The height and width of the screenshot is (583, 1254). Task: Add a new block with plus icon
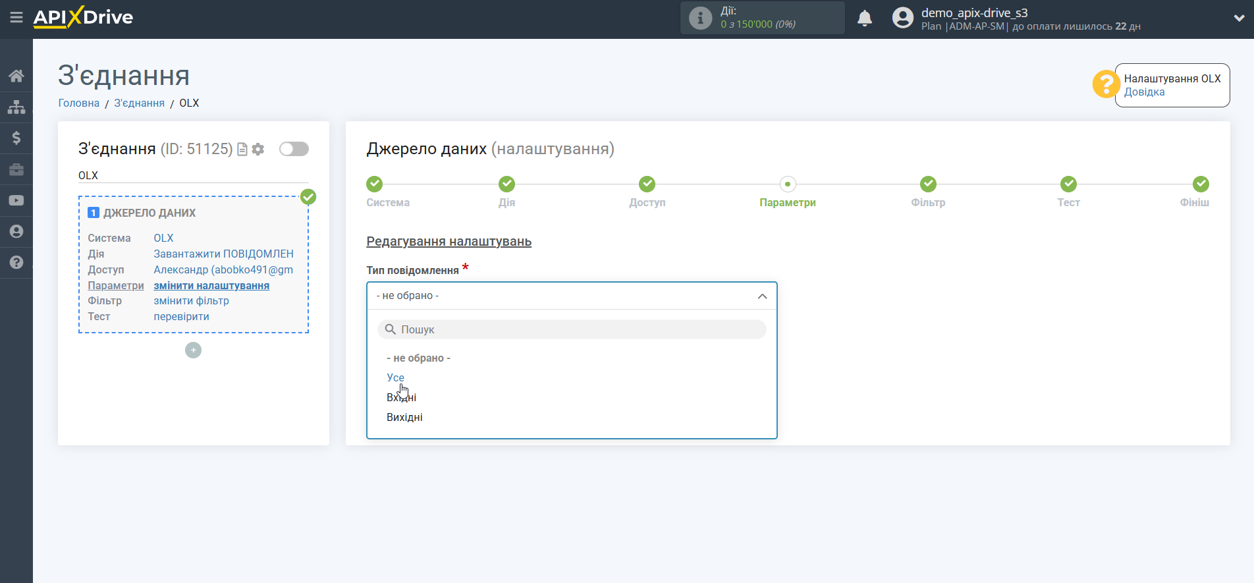[193, 350]
